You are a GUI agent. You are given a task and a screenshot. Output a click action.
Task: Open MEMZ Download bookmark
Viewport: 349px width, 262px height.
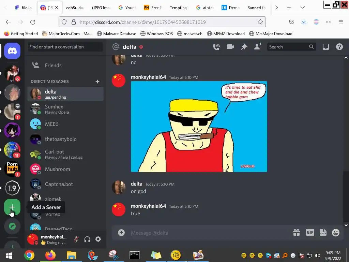(226, 34)
